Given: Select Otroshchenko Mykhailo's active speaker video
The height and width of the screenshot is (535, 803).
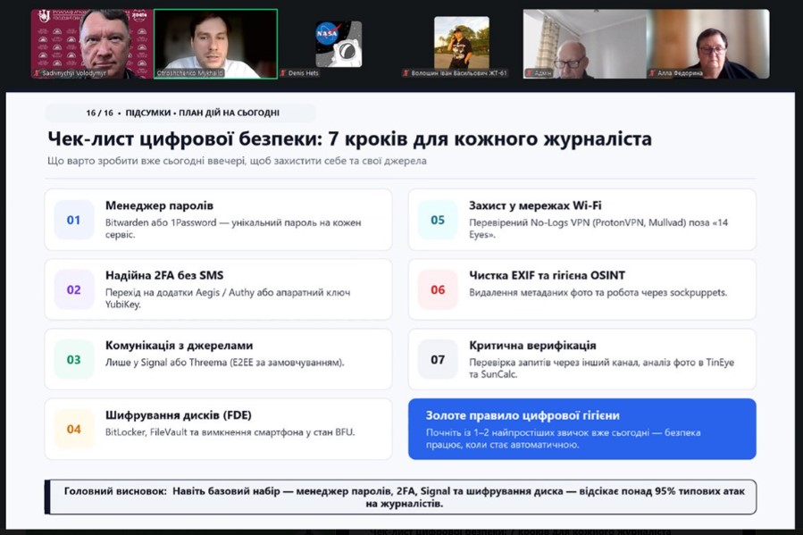Looking at the screenshot, I should pos(215,44).
